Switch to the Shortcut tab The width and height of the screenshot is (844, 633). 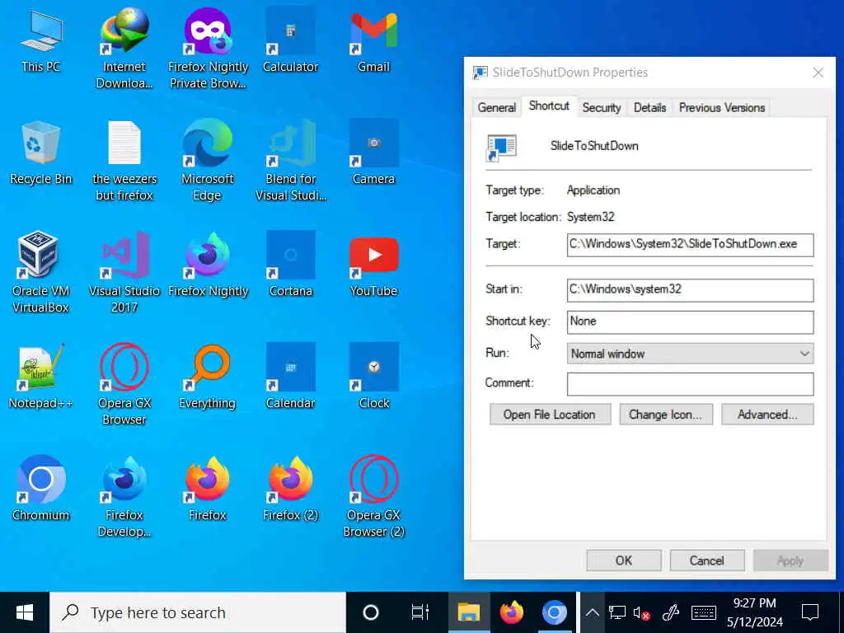click(x=548, y=106)
